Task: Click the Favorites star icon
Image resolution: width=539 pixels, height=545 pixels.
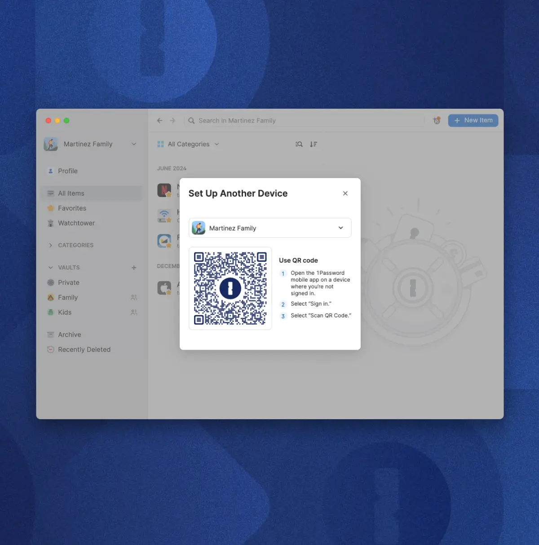Action: (x=50, y=208)
